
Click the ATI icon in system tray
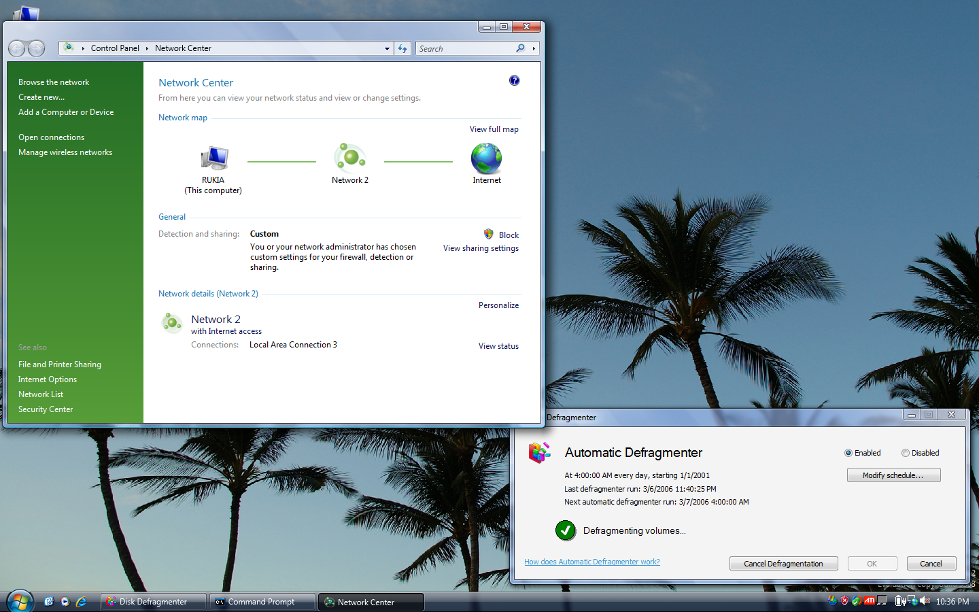(870, 601)
